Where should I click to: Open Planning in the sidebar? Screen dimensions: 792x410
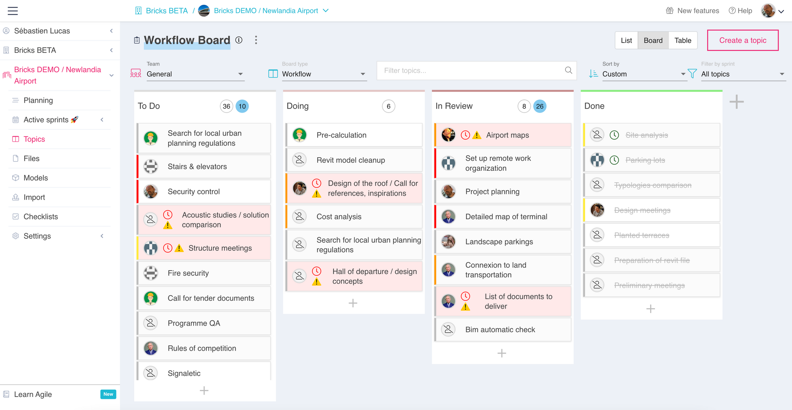click(x=38, y=100)
